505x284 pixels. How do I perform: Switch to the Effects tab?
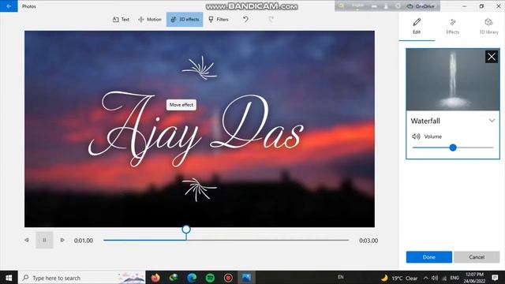[452, 26]
